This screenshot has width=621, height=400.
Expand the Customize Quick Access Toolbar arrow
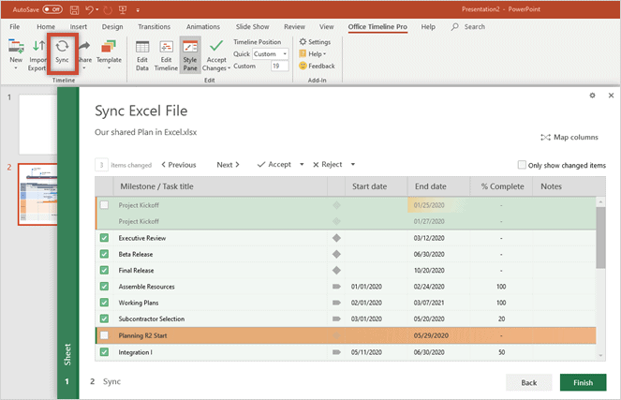tap(138, 10)
